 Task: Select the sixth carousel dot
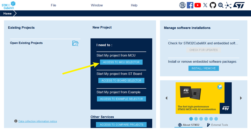pyautogui.click(x=216, y=119)
